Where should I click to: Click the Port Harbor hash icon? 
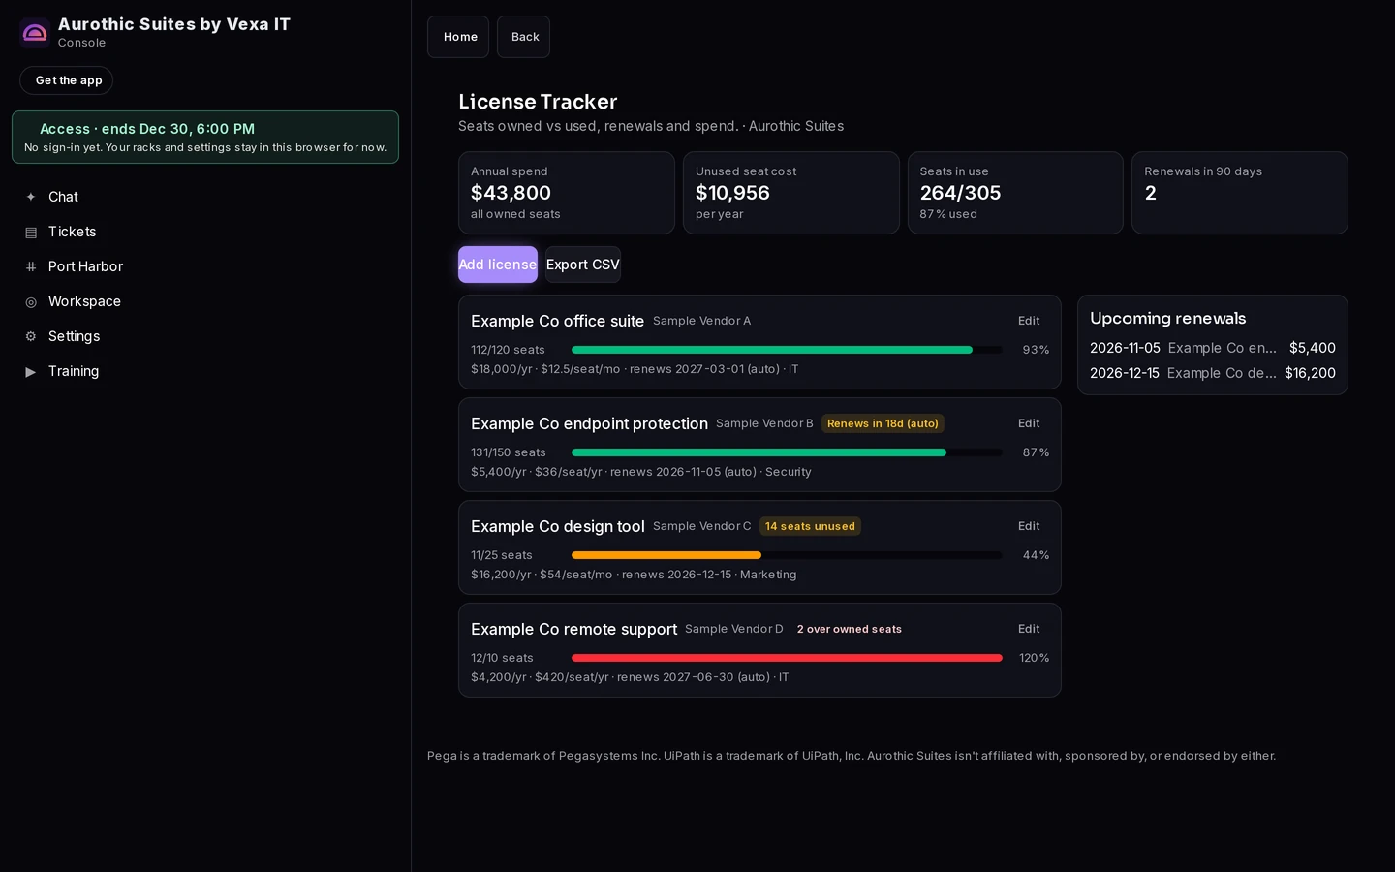[31, 266]
